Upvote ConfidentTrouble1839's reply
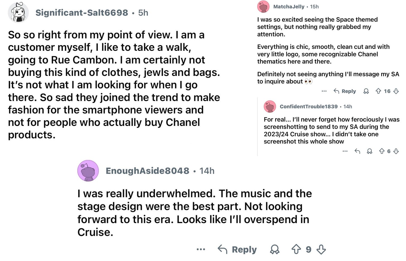This screenshot has width=406, height=261. click(382, 151)
